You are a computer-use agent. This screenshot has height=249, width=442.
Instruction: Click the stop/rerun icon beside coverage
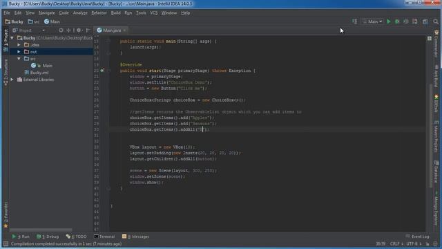click(414, 21)
